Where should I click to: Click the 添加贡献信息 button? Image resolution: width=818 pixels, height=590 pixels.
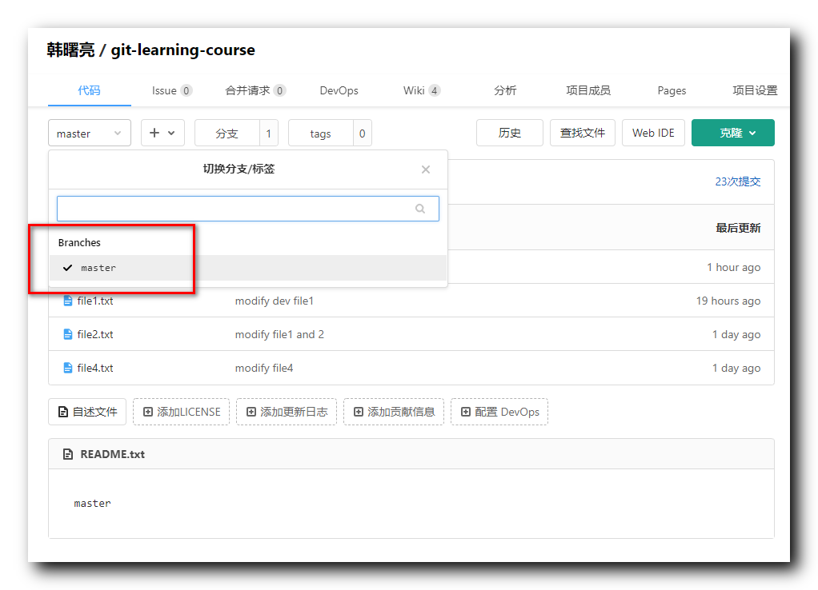tap(394, 412)
